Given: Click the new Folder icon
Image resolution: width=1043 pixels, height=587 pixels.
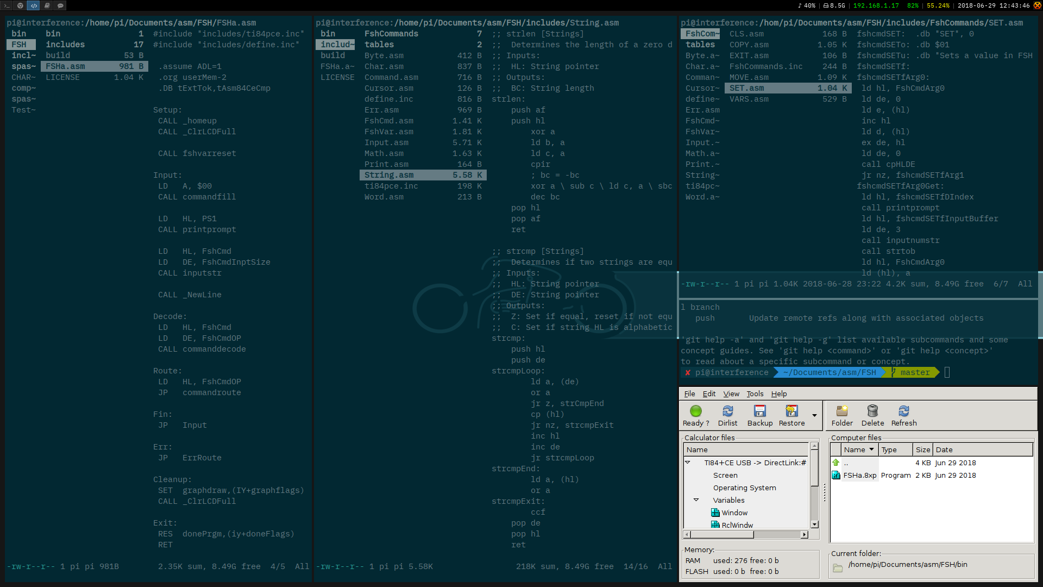Looking at the screenshot, I should coord(842,411).
